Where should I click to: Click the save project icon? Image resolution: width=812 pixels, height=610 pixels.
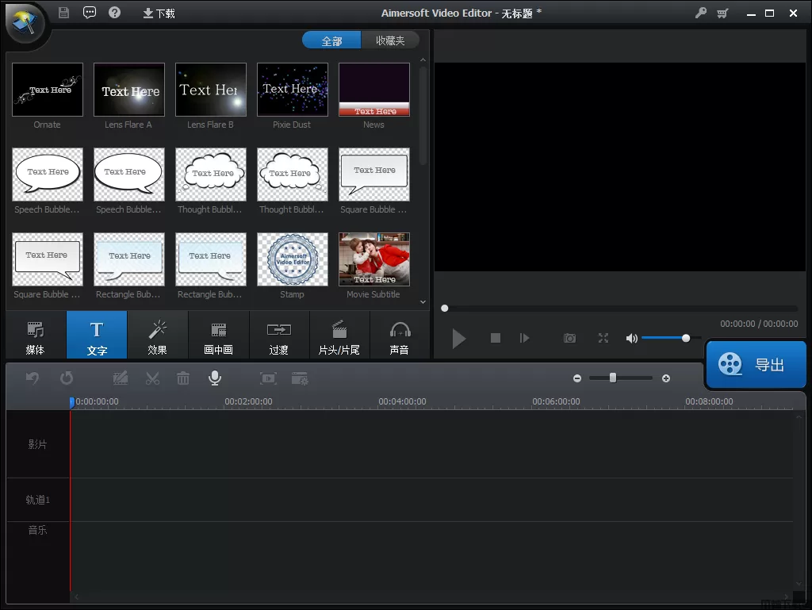64,13
